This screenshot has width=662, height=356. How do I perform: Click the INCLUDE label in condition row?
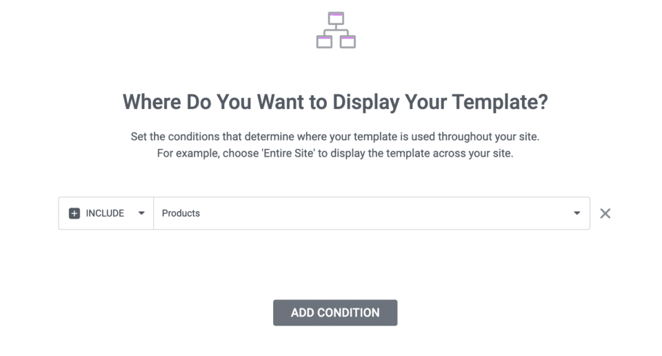pyautogui.click(x=105, y=214)
